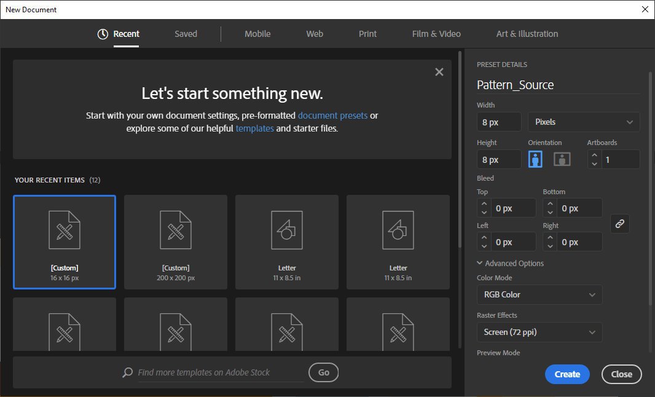
Task: Dismiss the 'Let's start something new' banner
Action: (439, 72)
